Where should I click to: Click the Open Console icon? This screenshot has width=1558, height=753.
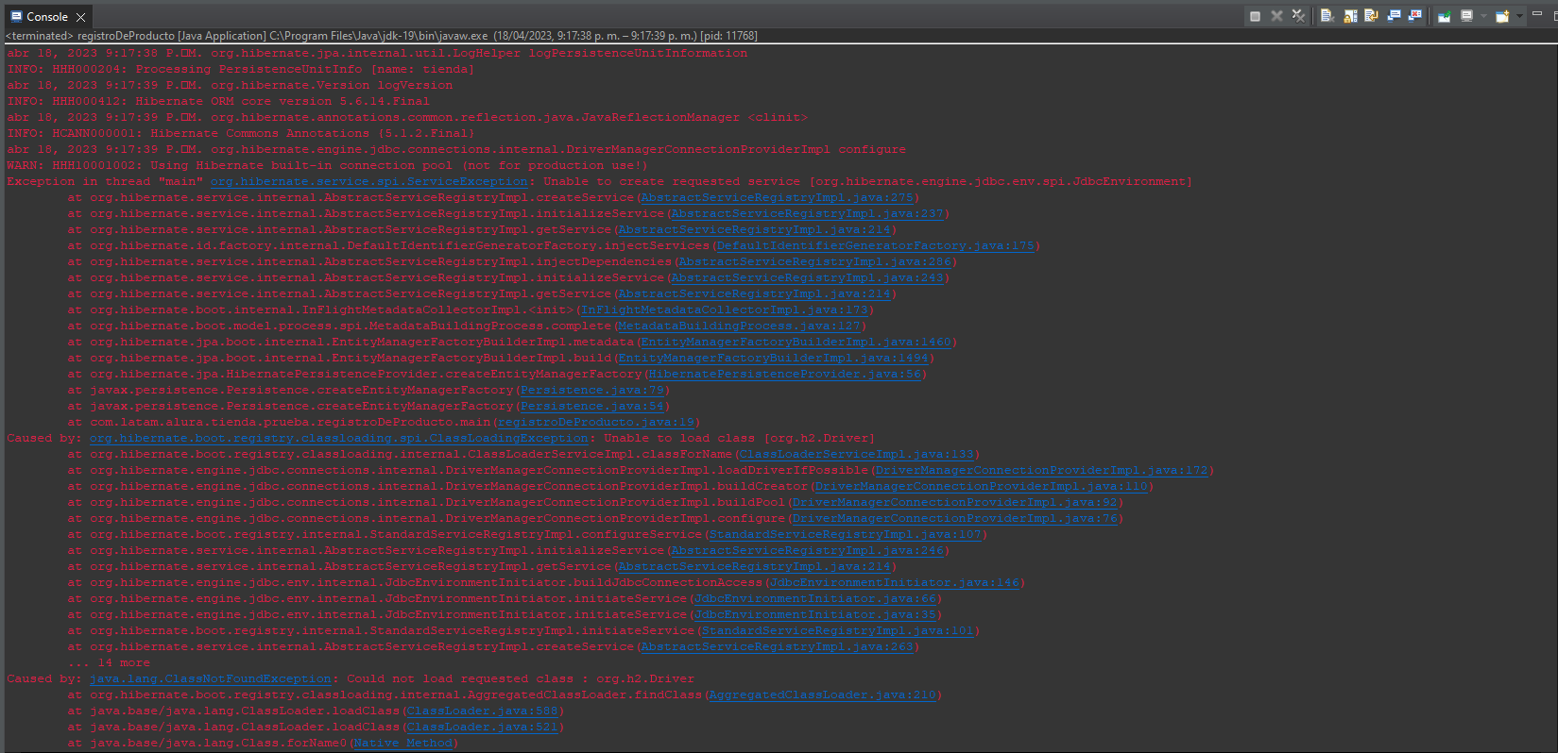coord(1502,16)
